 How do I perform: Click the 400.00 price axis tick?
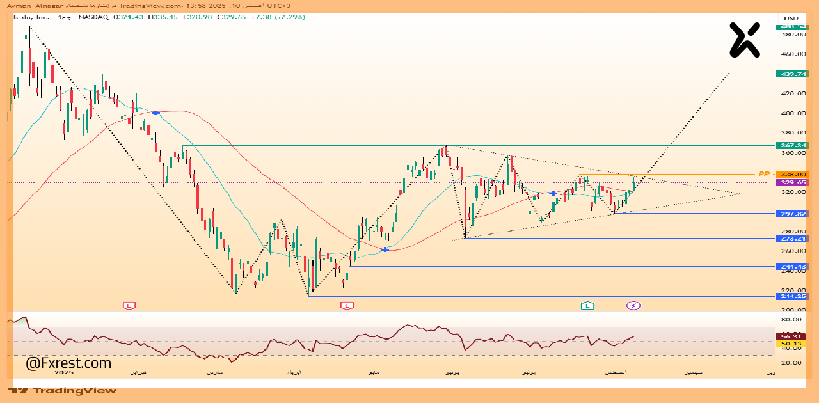[x=792, y=113]
